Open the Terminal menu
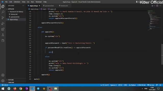The width and height of the screenshot is (163, 91). click(x=38, y=2)
